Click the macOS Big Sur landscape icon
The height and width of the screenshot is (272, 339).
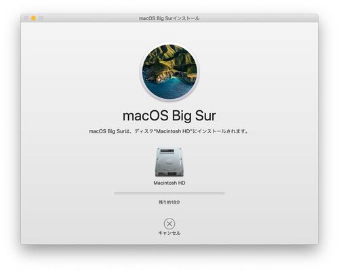coord(169,72)
